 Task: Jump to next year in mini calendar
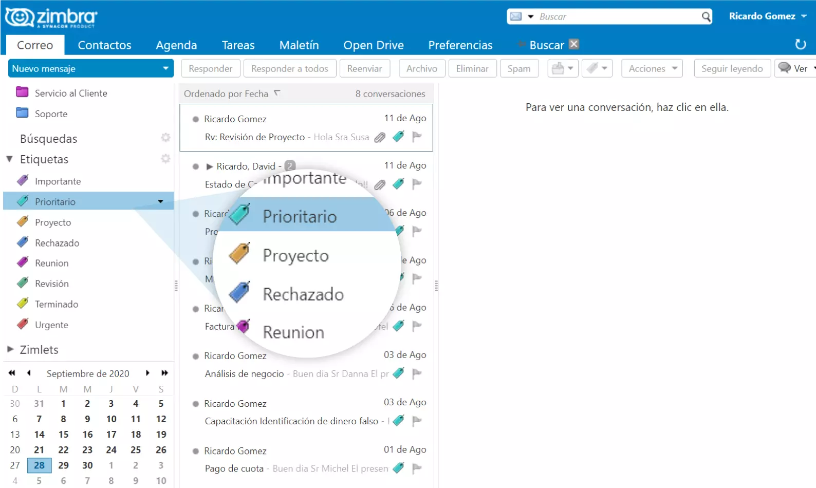coord(164,373)
